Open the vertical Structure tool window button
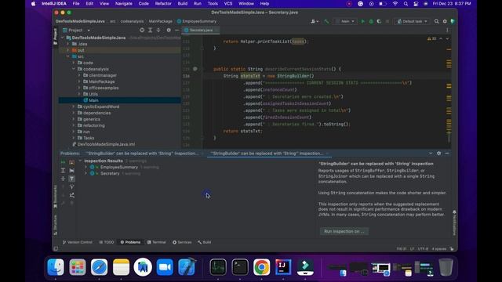The height and width of the screenshot is (282, 502). [x=55, y=225]
